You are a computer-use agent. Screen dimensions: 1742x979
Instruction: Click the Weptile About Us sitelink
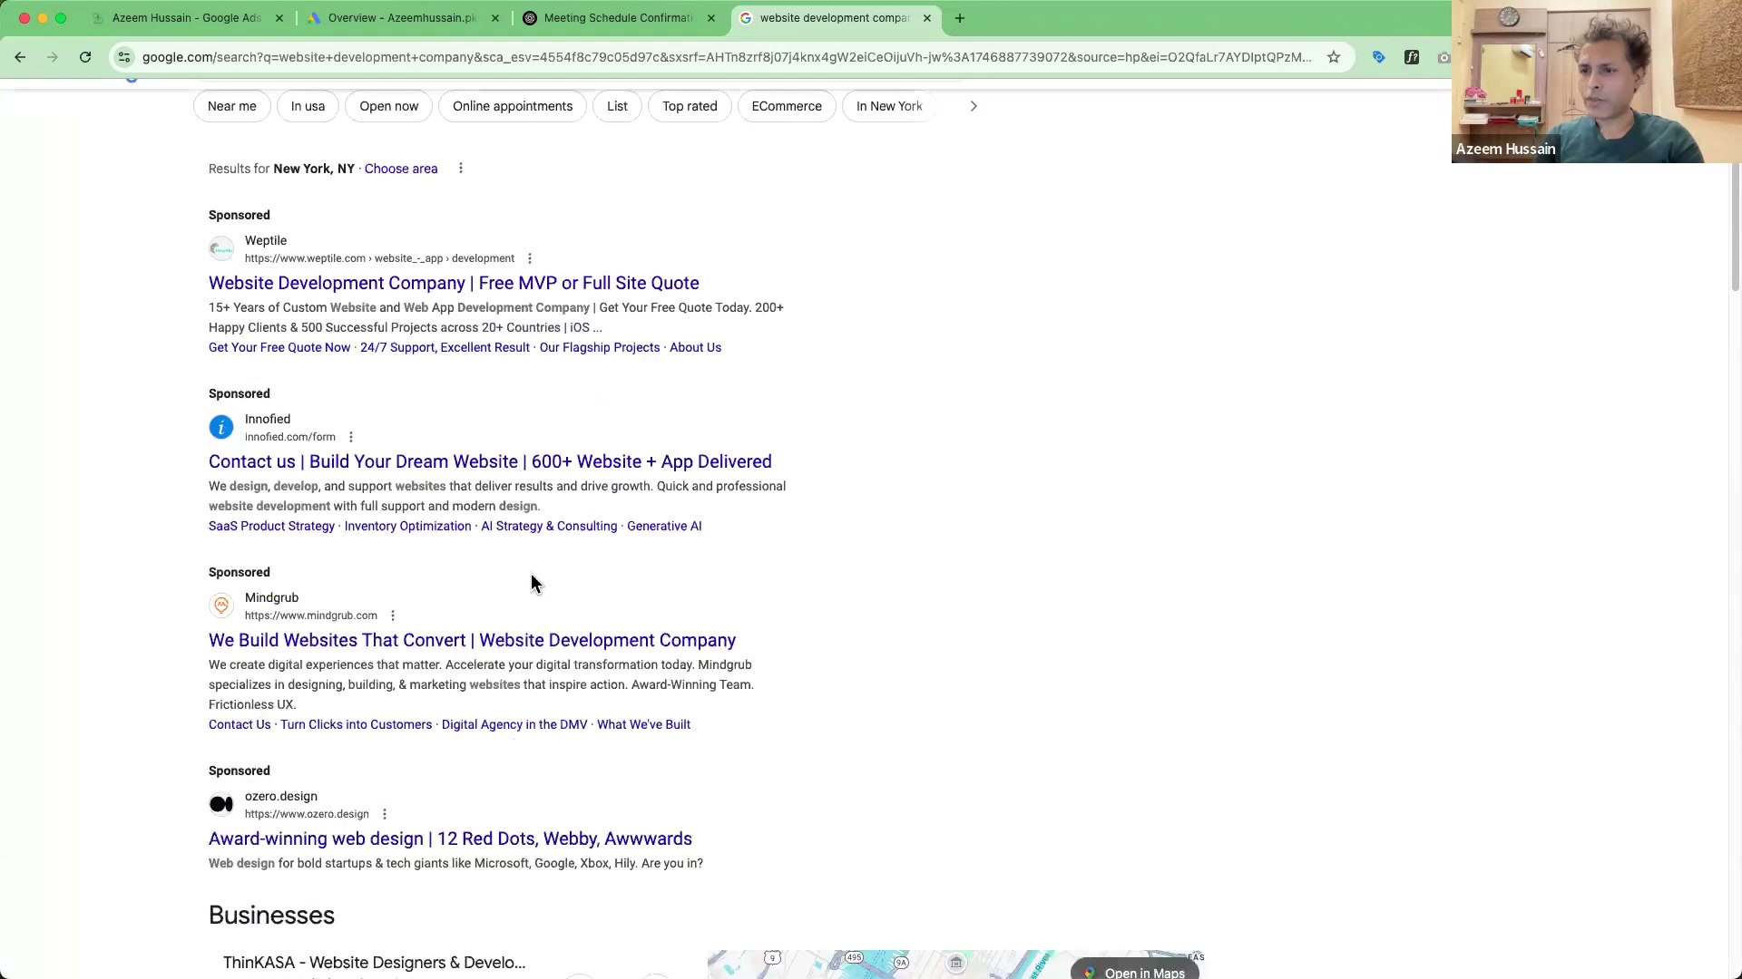coord(695,347)
